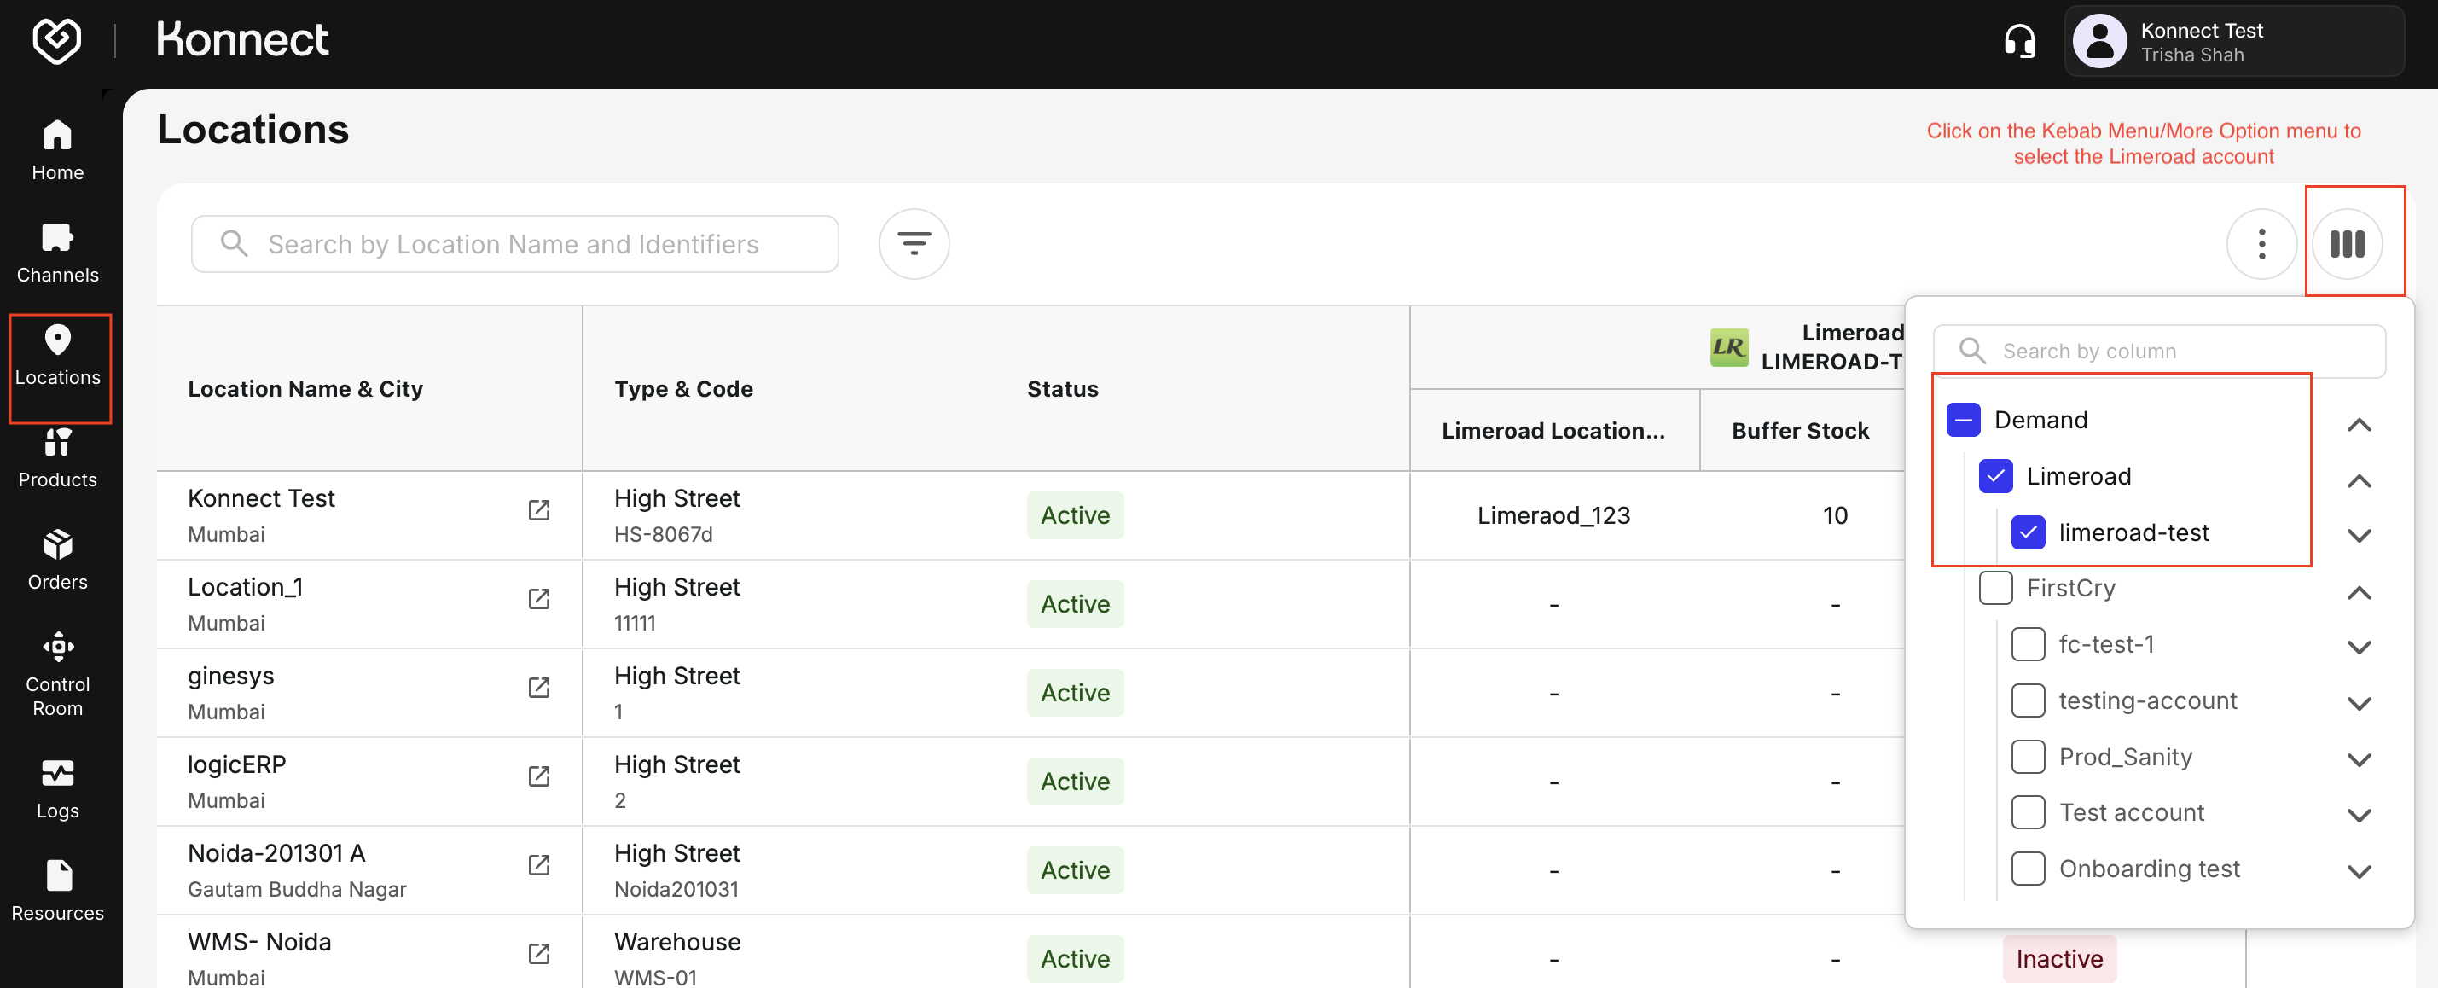Expand the limeroad-test chevron
Screen dimensions: 2438x988
(2359, 536)
